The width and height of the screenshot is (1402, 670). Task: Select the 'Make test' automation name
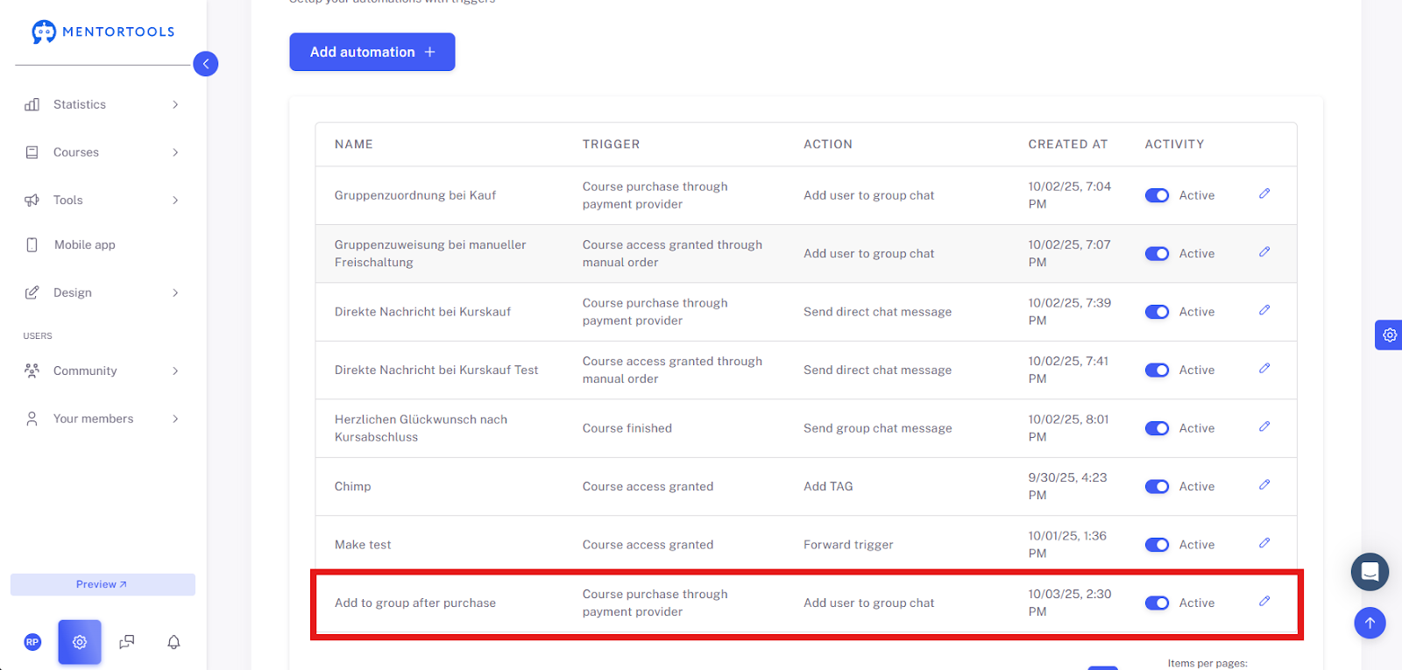363,545
